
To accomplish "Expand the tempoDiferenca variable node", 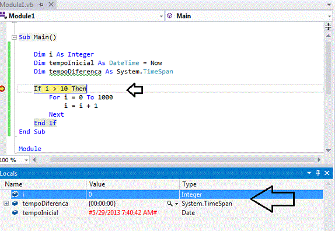I will 6,204.
